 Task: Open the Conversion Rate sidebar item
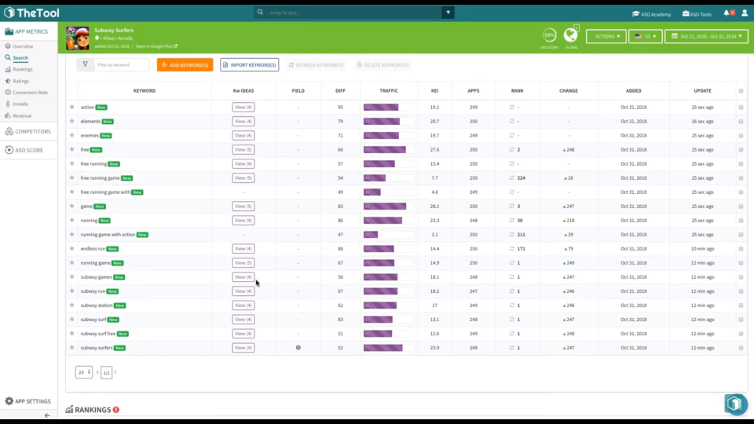(30, 93)
